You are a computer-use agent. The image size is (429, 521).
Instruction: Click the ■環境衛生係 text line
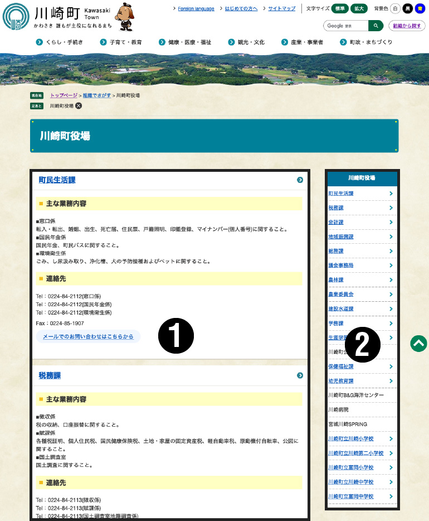[x=51, y=253]
